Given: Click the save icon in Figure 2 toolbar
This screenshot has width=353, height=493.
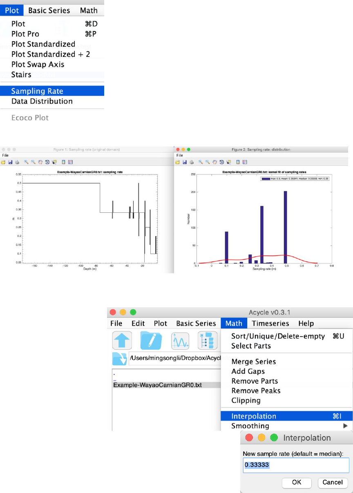Looking at the screenshot, I should coord(185,162).
